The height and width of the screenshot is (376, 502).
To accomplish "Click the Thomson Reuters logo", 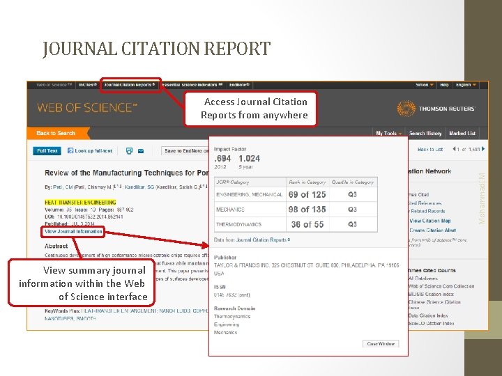I will tap(436, 109).
